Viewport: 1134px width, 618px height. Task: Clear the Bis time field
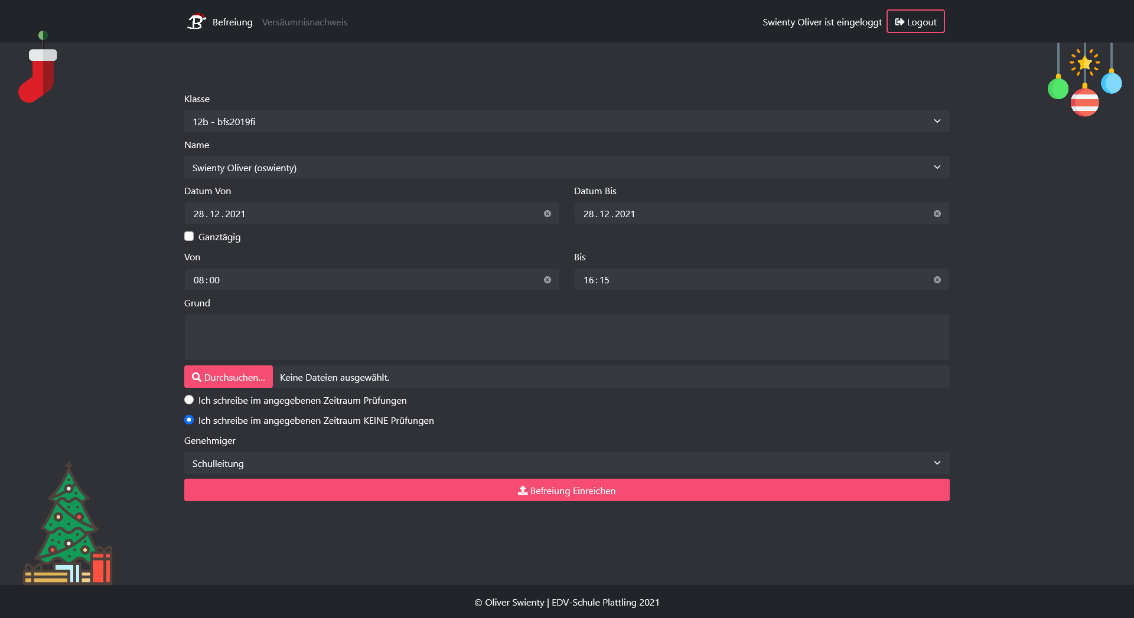point(937,280)
